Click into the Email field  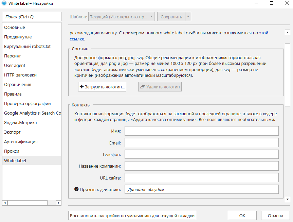202,143
